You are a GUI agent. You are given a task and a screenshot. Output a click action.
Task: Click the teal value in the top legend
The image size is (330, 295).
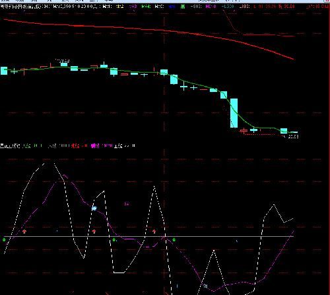click(x=228, y=7)
